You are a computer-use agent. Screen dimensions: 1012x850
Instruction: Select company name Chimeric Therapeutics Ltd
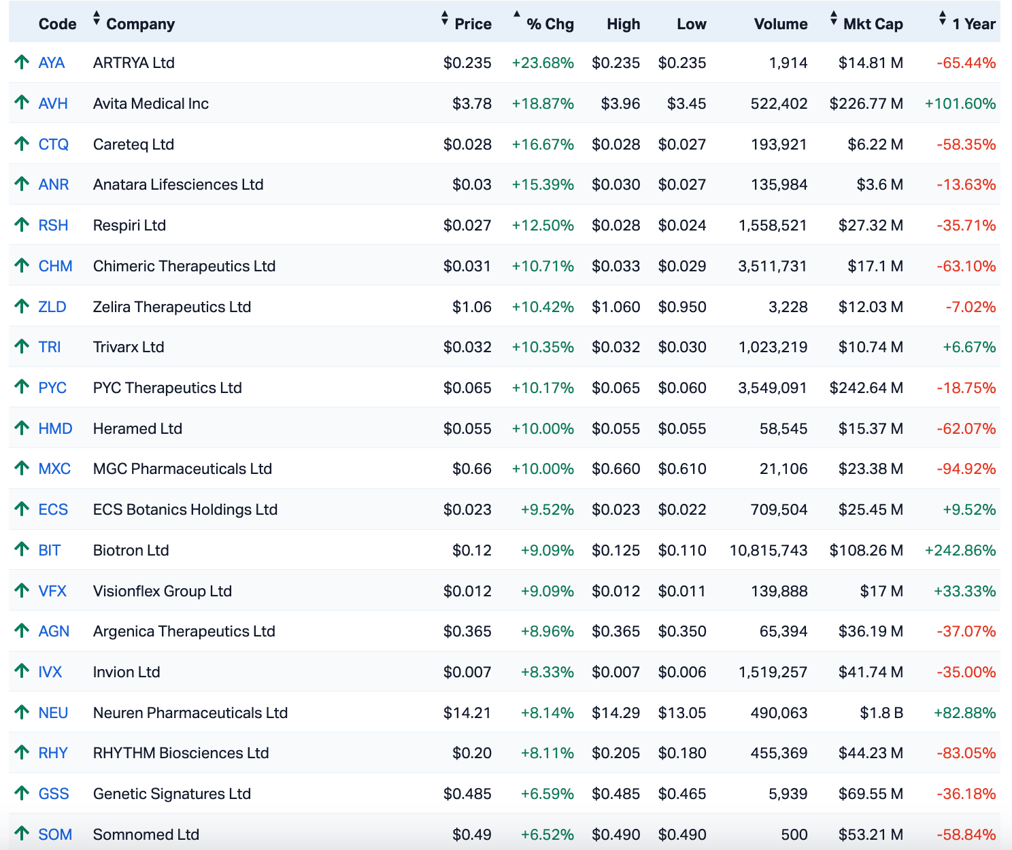pos(184,266)
